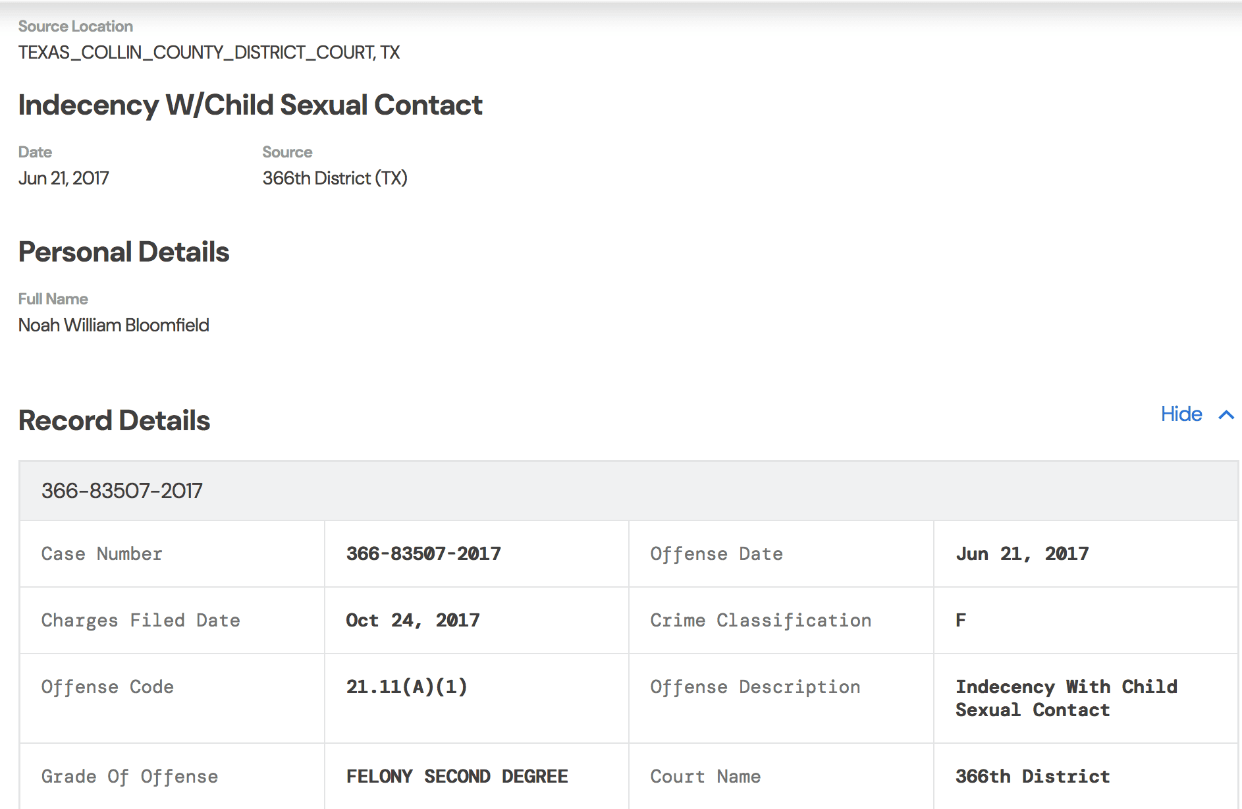The height and width of the screenshot is (809, 1242).
Task: Click the Indecency W/Child Sexual Contact heading
Action: [x=250, y=105]
